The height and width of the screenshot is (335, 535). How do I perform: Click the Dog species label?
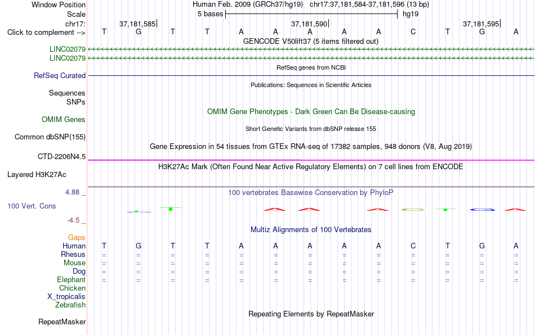click(79, 271)
